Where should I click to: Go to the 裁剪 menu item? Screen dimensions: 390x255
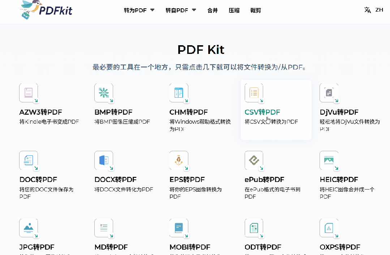coord(256,10)
